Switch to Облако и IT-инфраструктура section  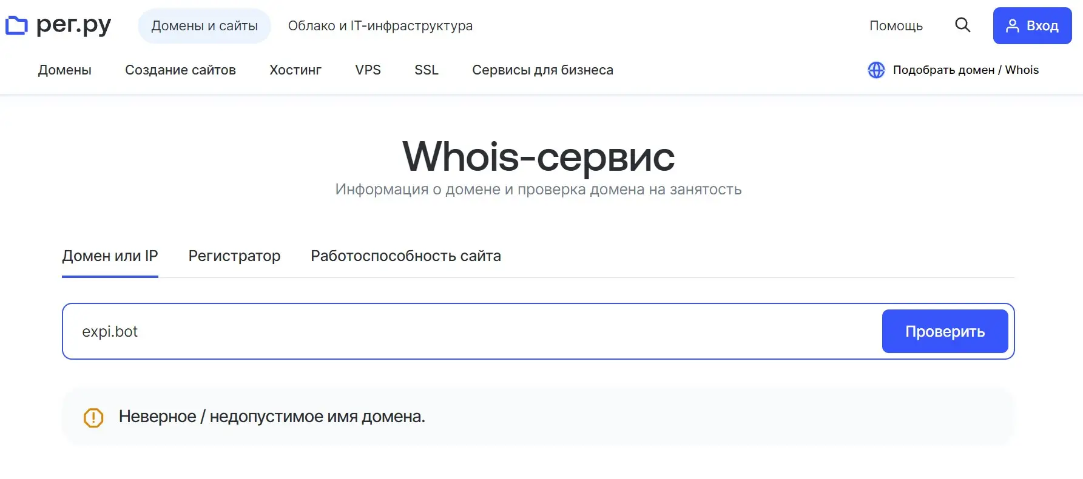(380, 26)
